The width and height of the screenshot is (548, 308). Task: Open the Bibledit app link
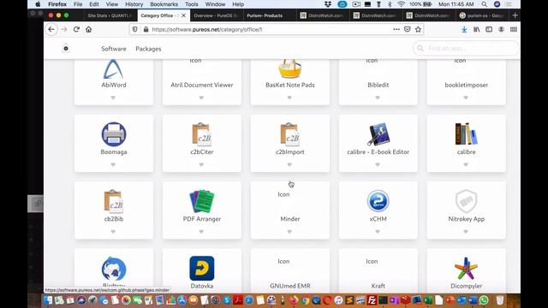point(378,85)
